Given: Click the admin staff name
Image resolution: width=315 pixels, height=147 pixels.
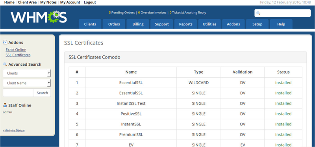Looking at the screenshot, I should tap(7, 112).
